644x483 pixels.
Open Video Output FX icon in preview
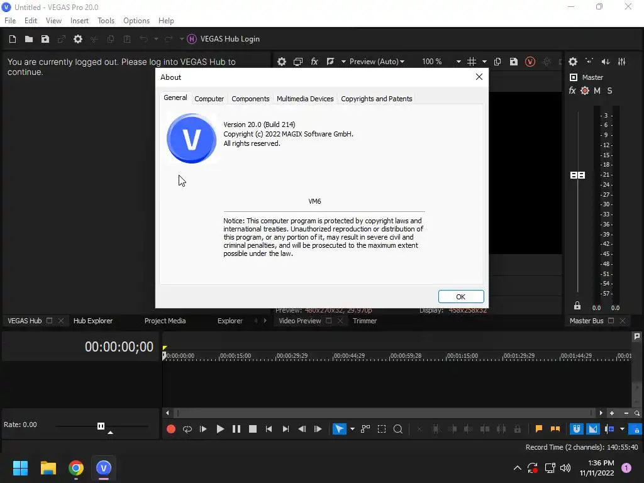[314, 62]
